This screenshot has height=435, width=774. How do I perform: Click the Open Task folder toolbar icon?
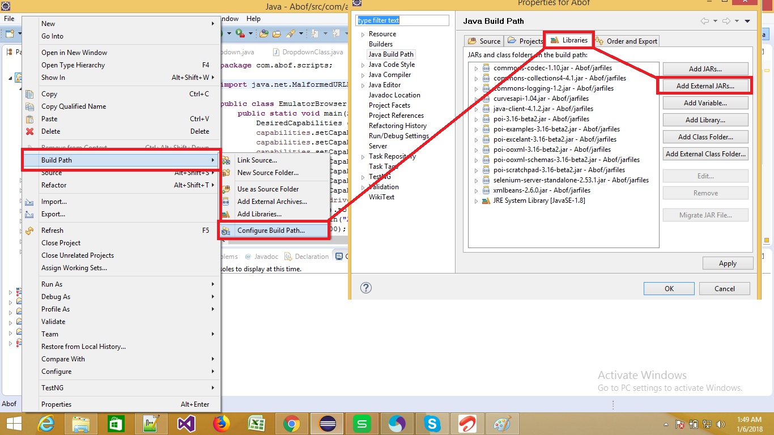coord(277,33)
